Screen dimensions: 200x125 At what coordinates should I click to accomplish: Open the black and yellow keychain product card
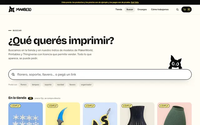coord(100,114)
